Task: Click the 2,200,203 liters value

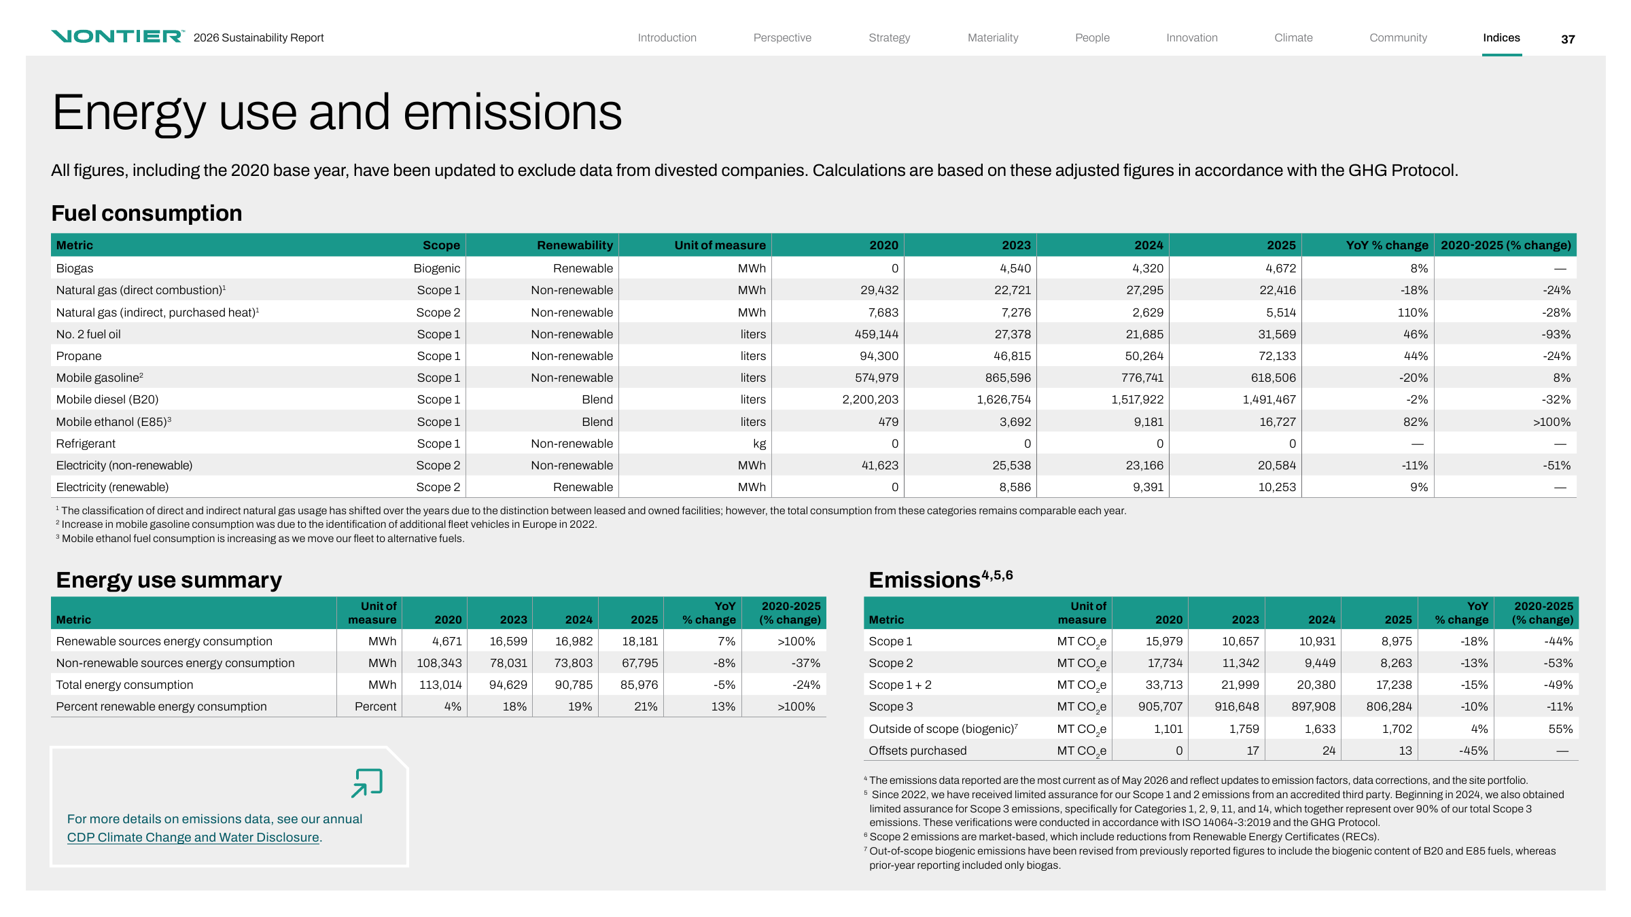Action: pos(870,399)
